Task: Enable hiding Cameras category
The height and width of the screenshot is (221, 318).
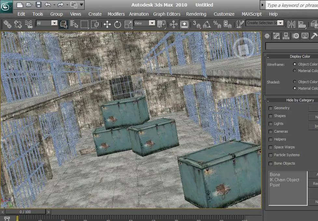Action: pyautogui.click(x=270, y=132)
